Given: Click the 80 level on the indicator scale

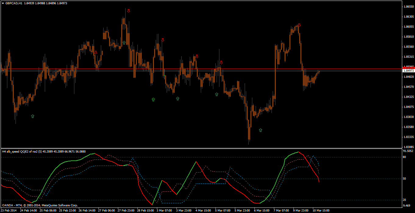Looking at the screenshot, I should pyautogui.click(x=405, y=157).
